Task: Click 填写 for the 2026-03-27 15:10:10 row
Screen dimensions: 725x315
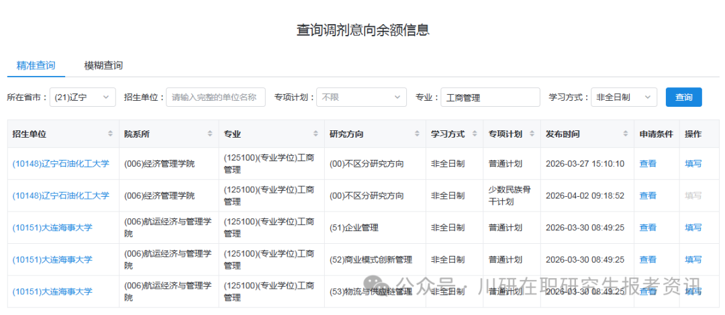Action: (x=693, y=163)
